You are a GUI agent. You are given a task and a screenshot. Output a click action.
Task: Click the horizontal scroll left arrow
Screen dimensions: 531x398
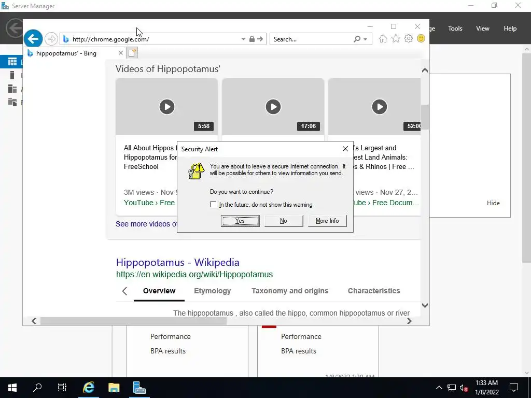34,321
